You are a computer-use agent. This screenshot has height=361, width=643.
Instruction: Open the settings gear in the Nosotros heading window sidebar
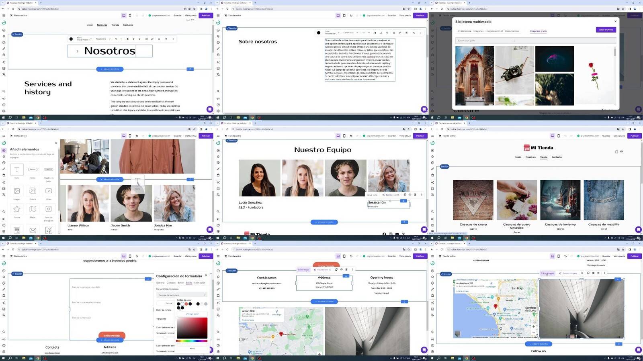[x=4, y=111]
